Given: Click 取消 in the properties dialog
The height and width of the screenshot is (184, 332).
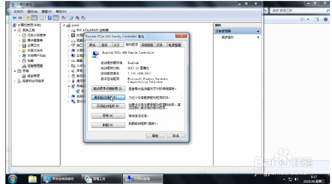Looking at the screenshot, I should click(x=176, y=136).
